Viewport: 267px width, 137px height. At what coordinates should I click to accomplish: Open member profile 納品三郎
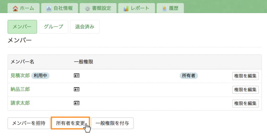click(20, 89)
